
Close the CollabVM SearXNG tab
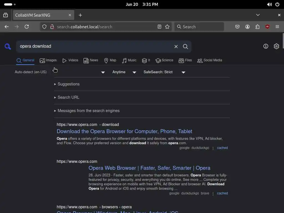70,15
